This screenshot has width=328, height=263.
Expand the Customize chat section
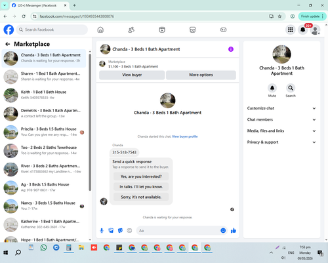pyautogui.click(x=281, y=108)
